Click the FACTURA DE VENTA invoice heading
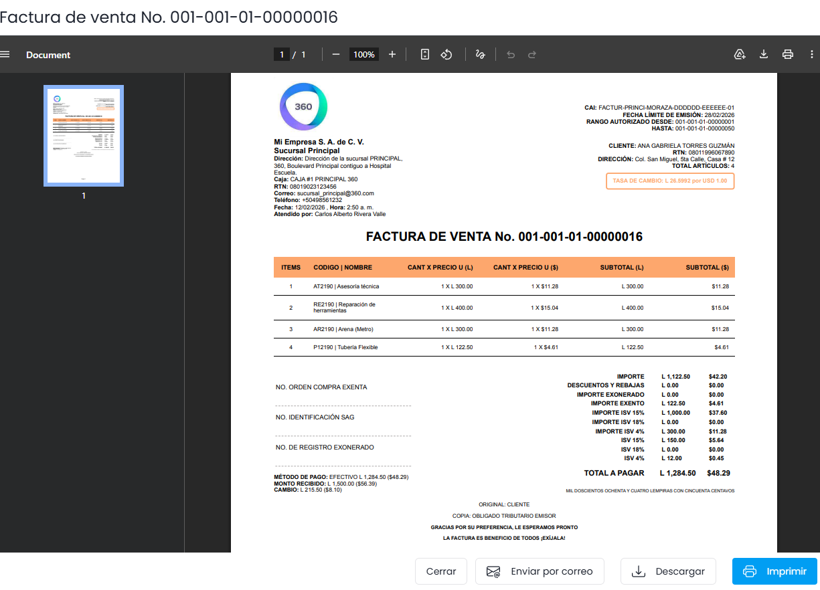820x590 pixels. click(x=504, y=237)
